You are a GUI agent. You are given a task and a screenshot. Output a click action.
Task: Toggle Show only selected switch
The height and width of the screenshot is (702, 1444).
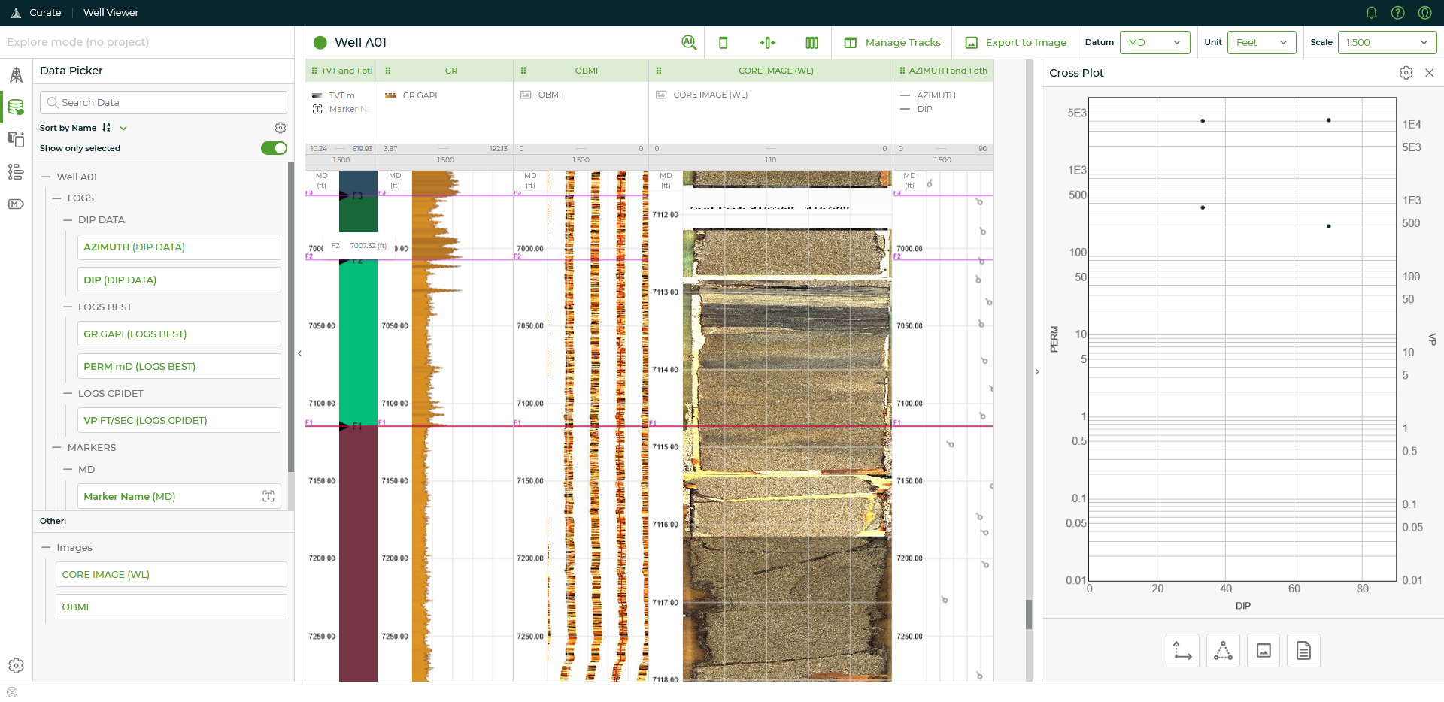pyautogui.click(x=274, y=148)
